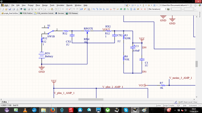The height and width of the screenshot is (113, 202).
Task: Click the Place Wire tool
Action: click(x=94, y=9)
